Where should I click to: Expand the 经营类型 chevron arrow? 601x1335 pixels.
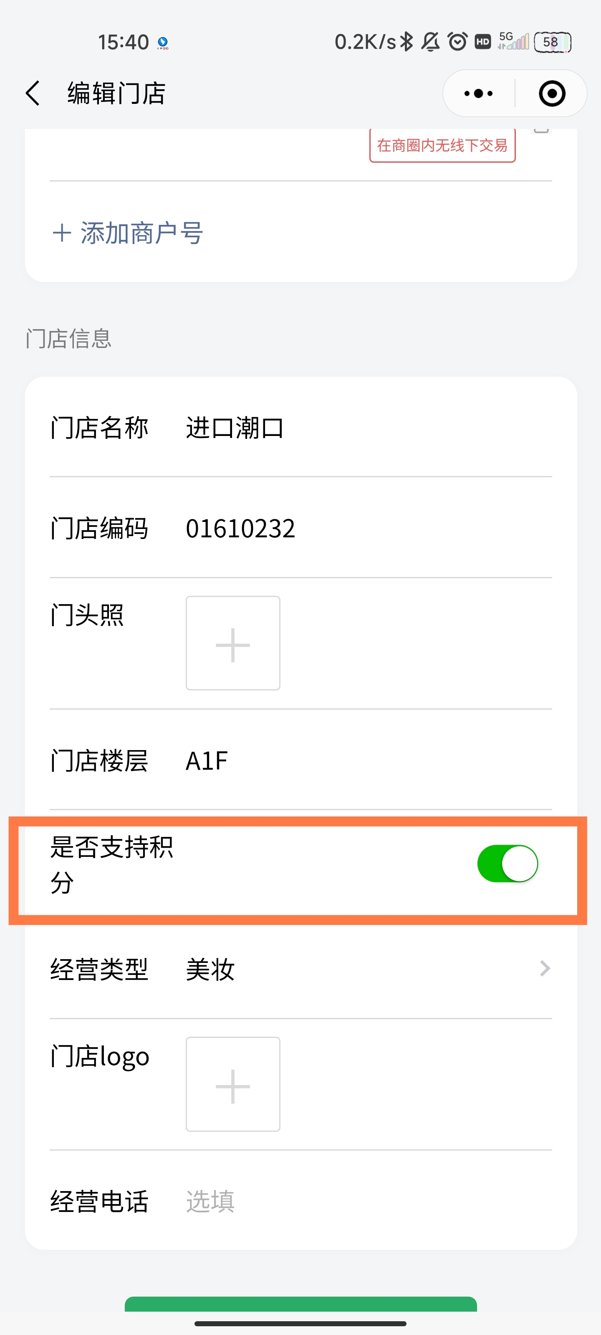[545, 968]
